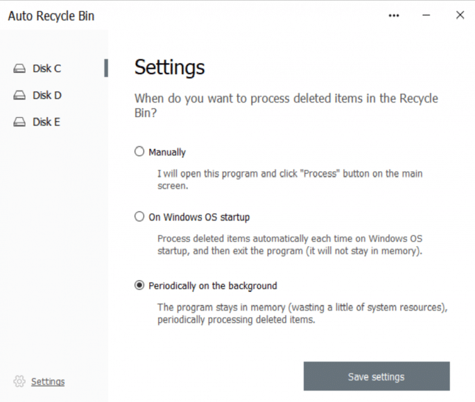Select the Periodically on the background radio button
475x402 pixels.
pos(139,285)
